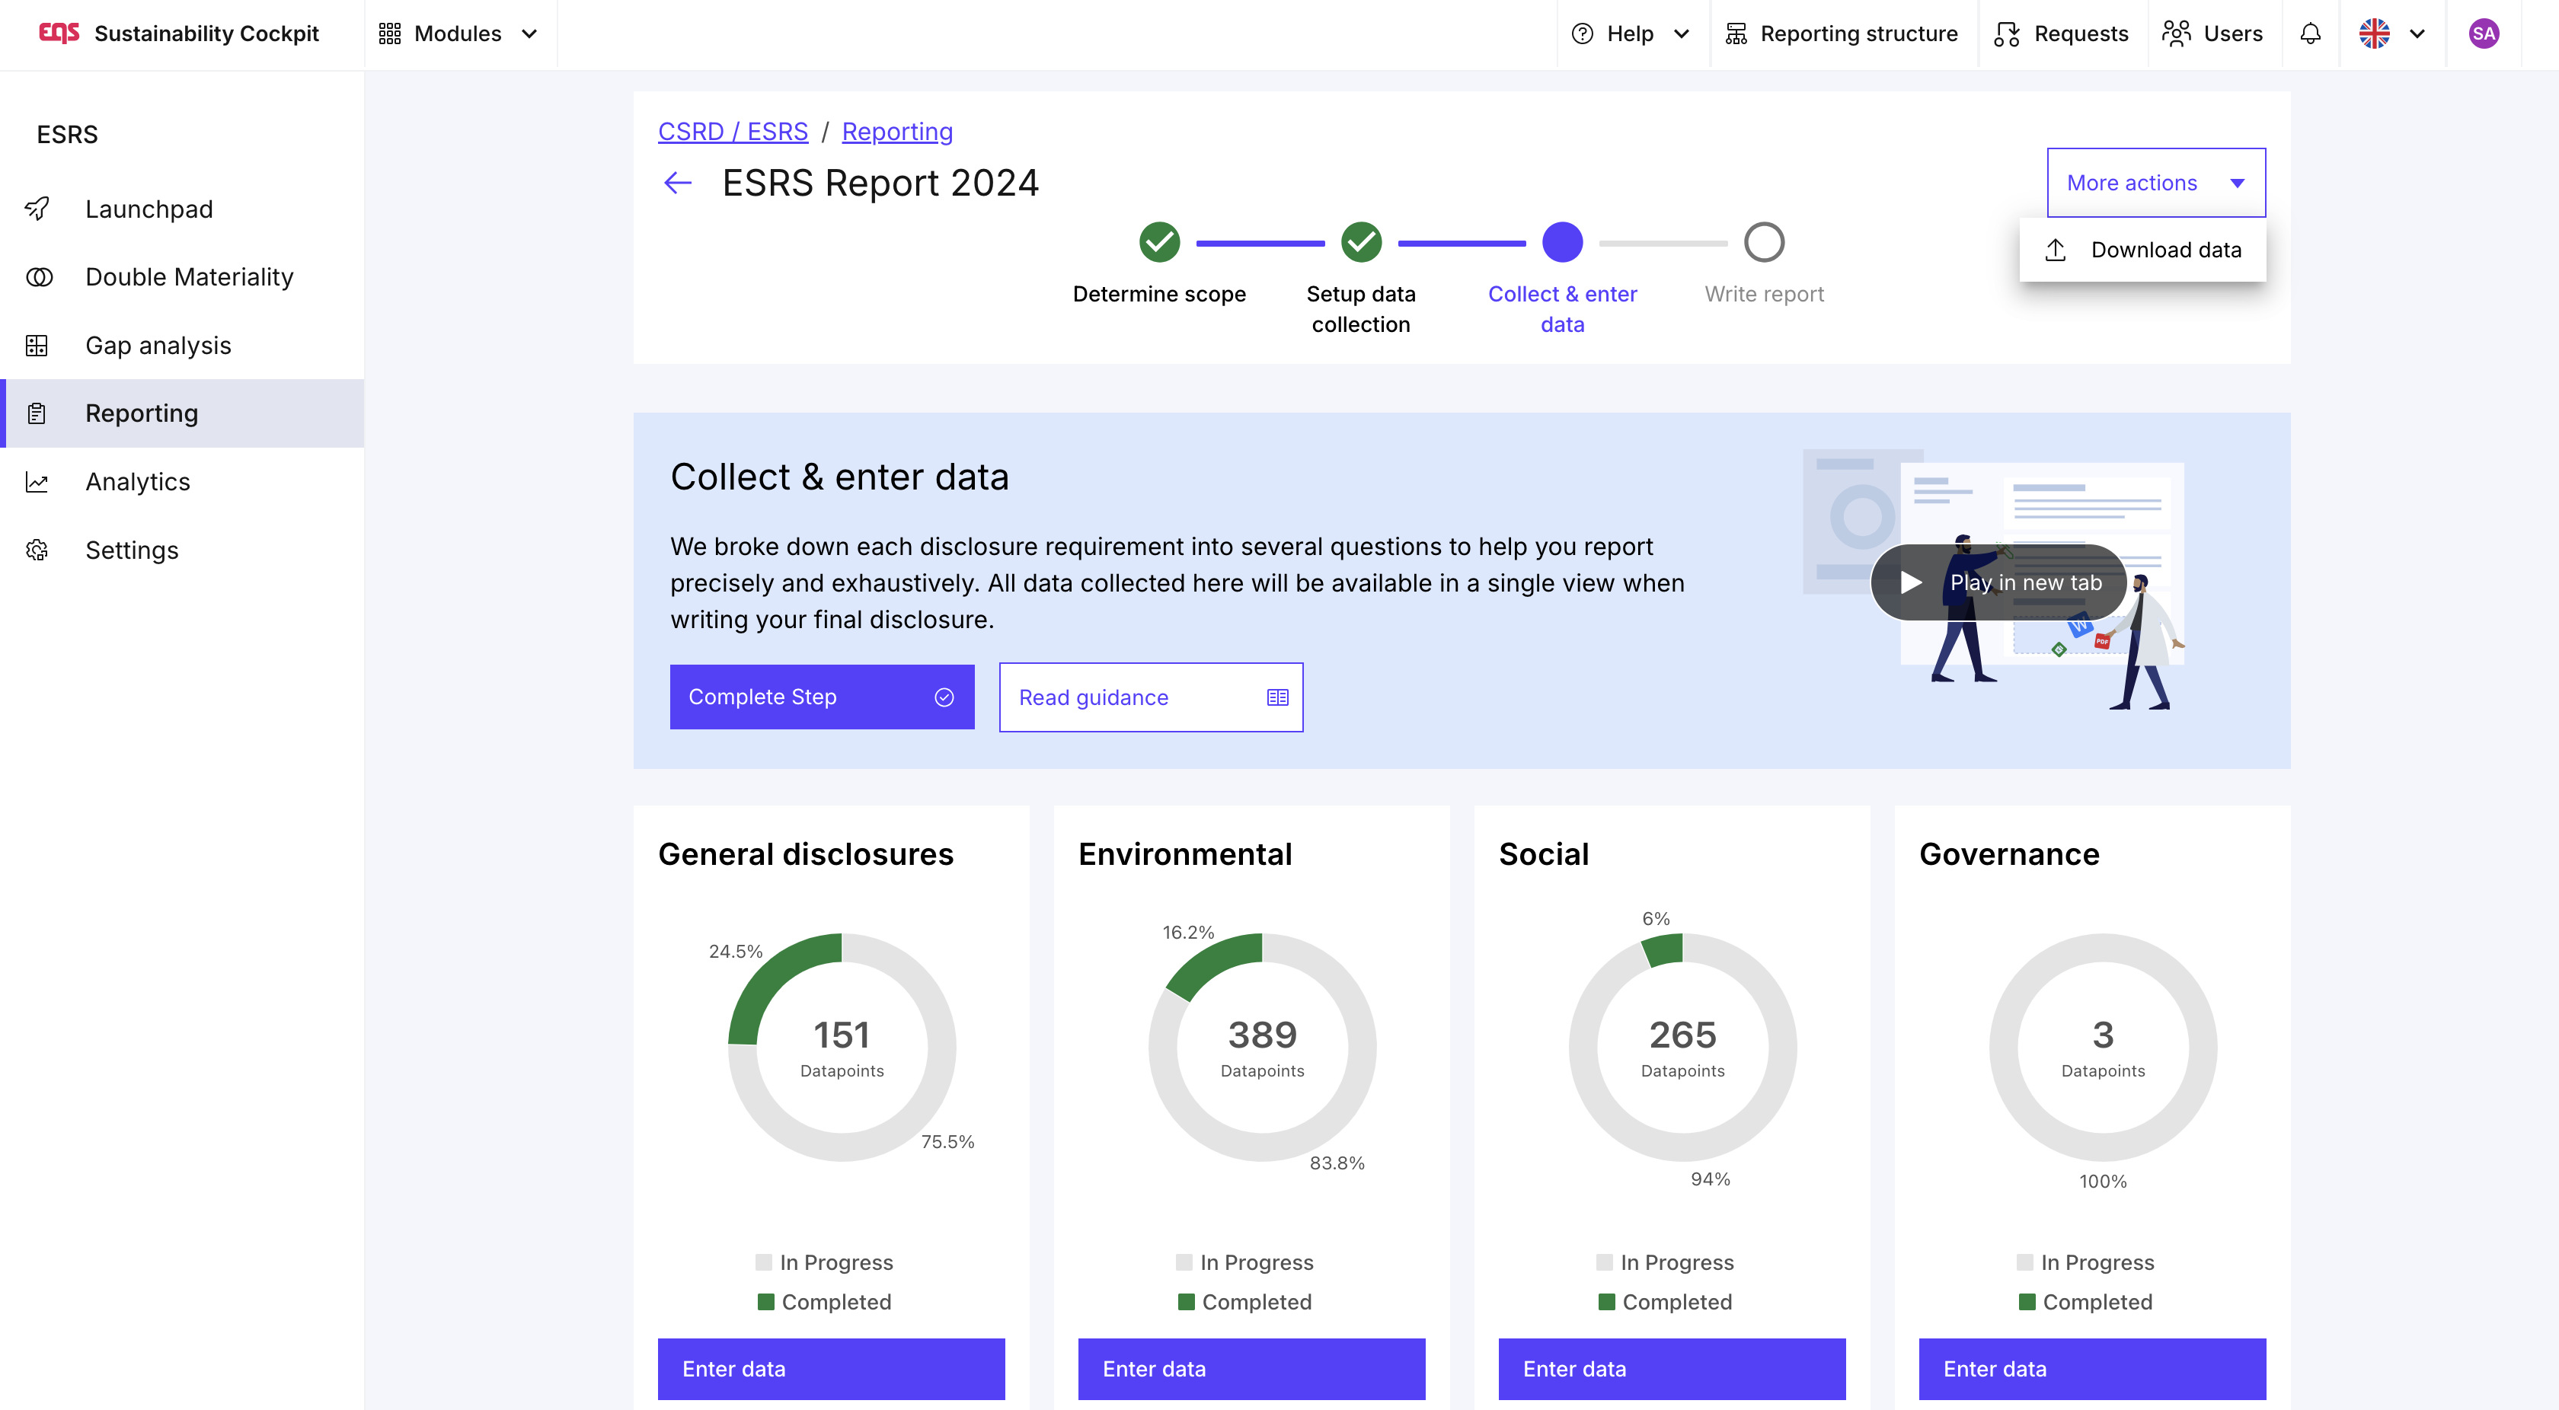Screen dimensions: 2559x1410
Task: Toggle the In Progress legend in General disclosures
Action: click(825, 1262)
